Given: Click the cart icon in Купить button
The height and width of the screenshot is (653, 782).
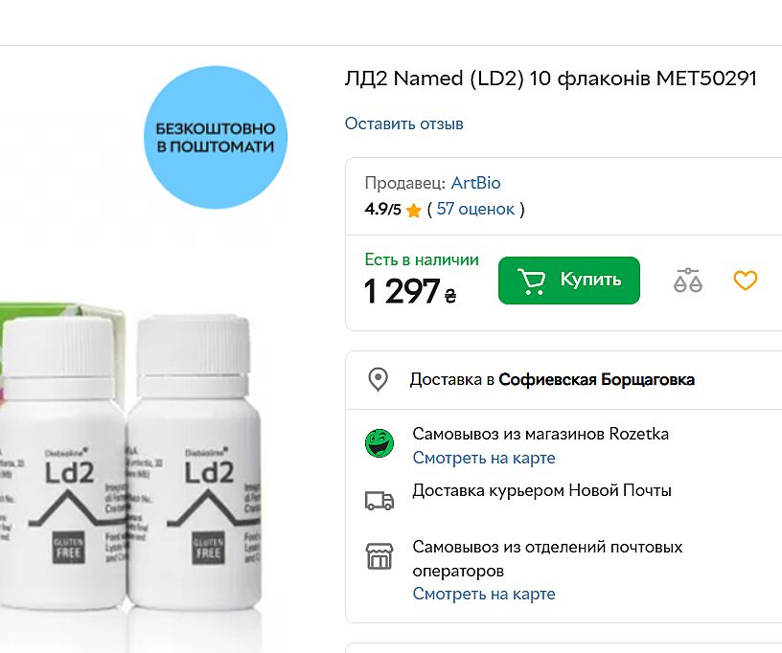Looking at the screenshot, I should click(531, 280).
